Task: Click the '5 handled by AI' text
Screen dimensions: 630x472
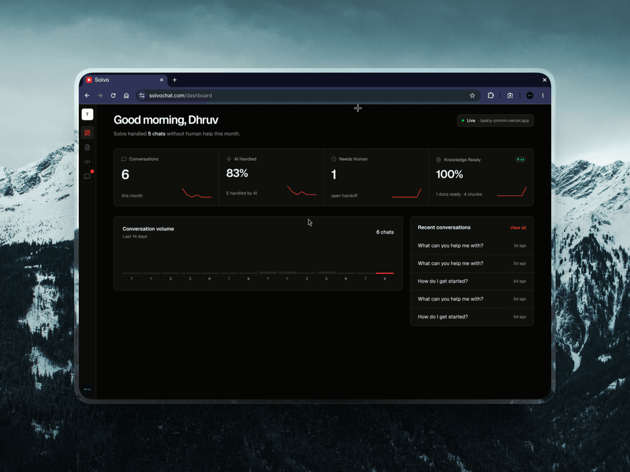Action: pos(241,193)
